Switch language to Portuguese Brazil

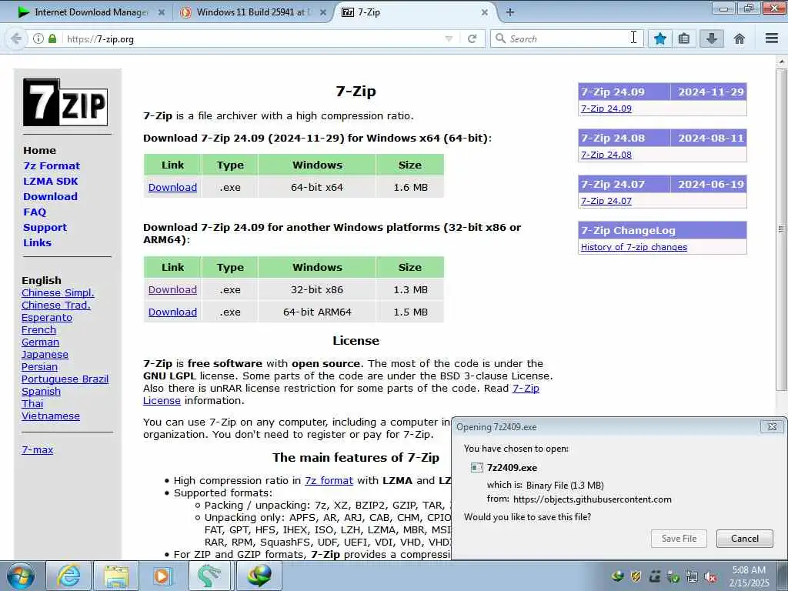(65, 379)
